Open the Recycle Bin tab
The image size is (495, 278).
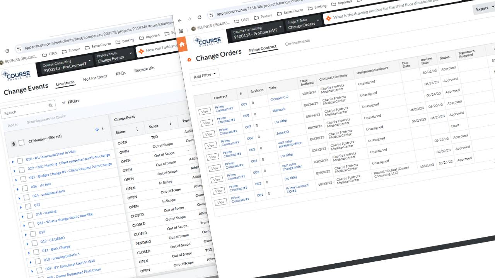tap(144, 69)
